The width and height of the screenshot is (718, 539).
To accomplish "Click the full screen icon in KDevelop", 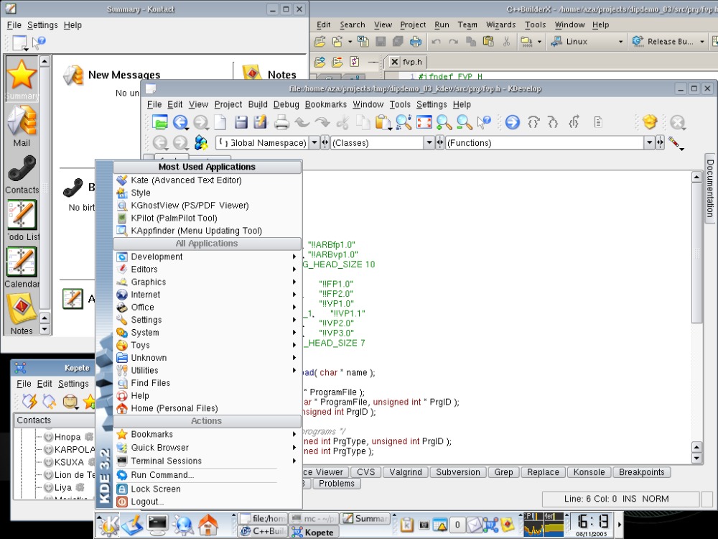I will pos(424,122).
